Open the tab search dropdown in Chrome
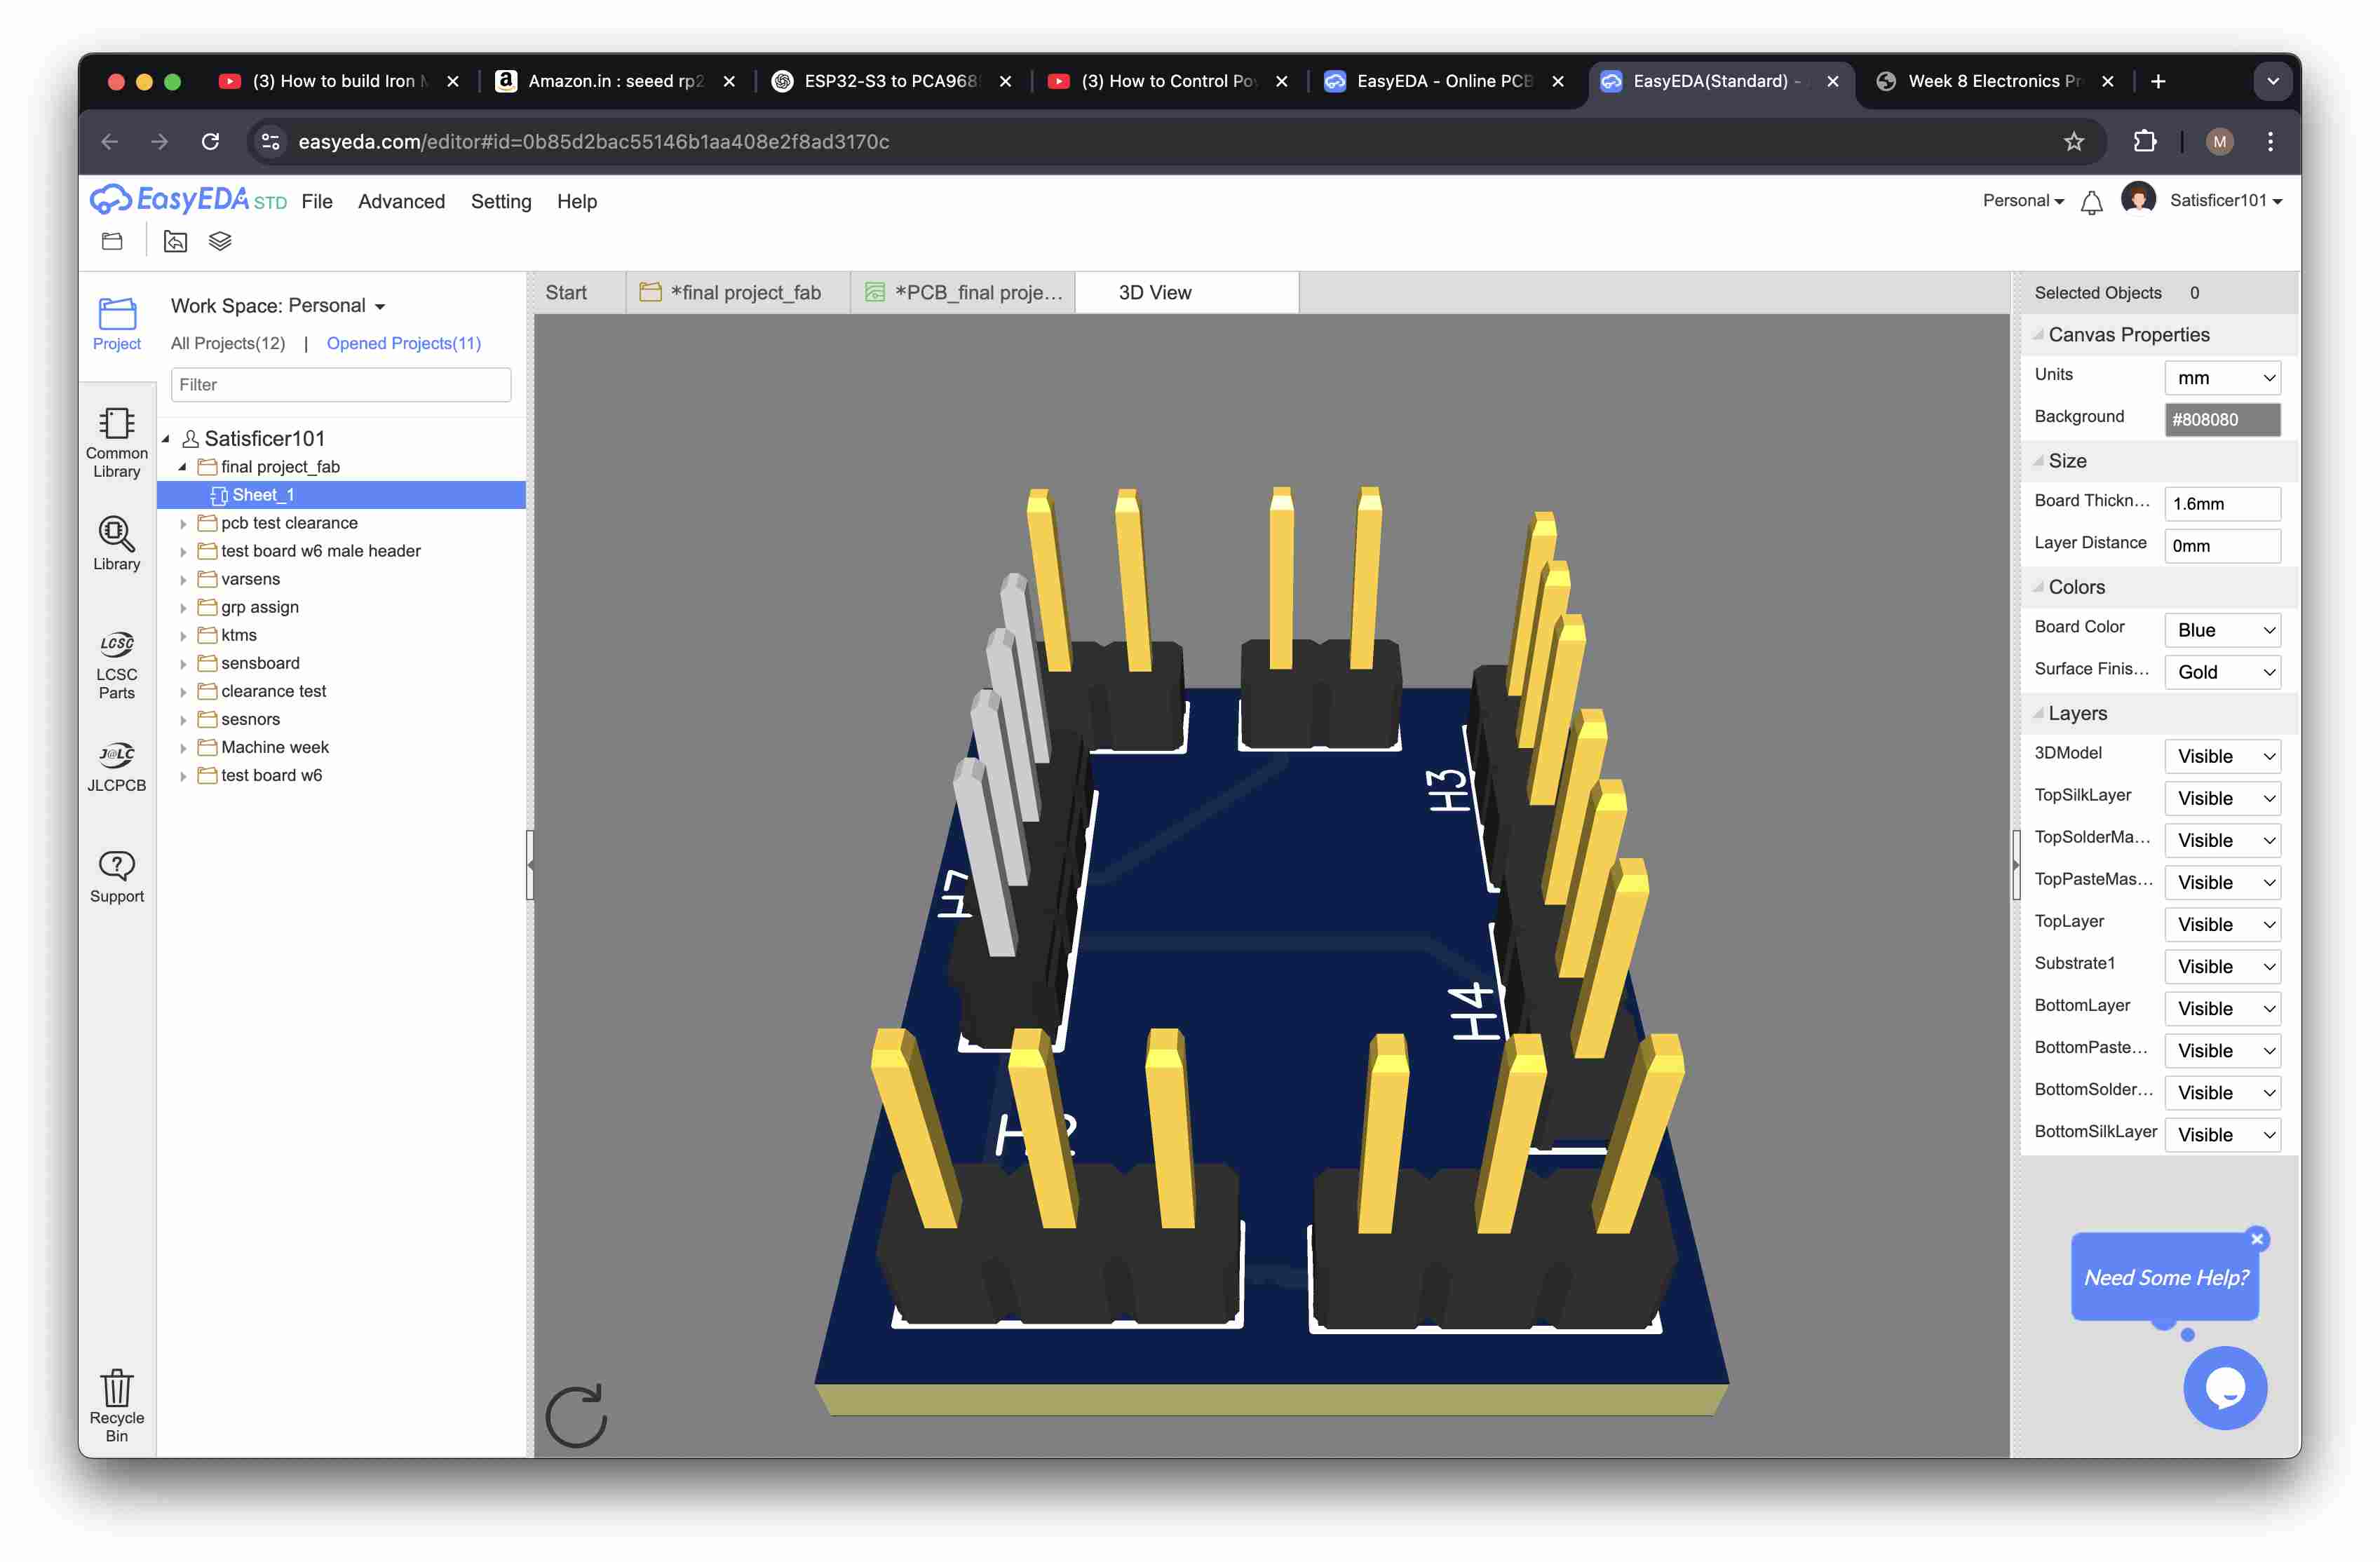Screen dimensions: 2380x1562 [2273, 81]
